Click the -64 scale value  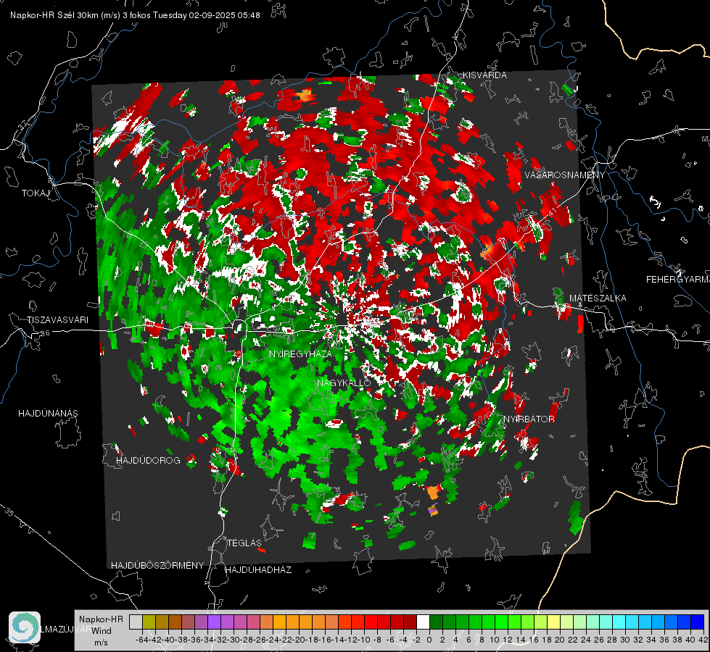coord(141,640)
